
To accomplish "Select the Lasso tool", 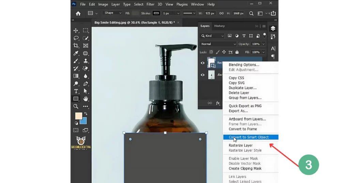I will point(76,38).
